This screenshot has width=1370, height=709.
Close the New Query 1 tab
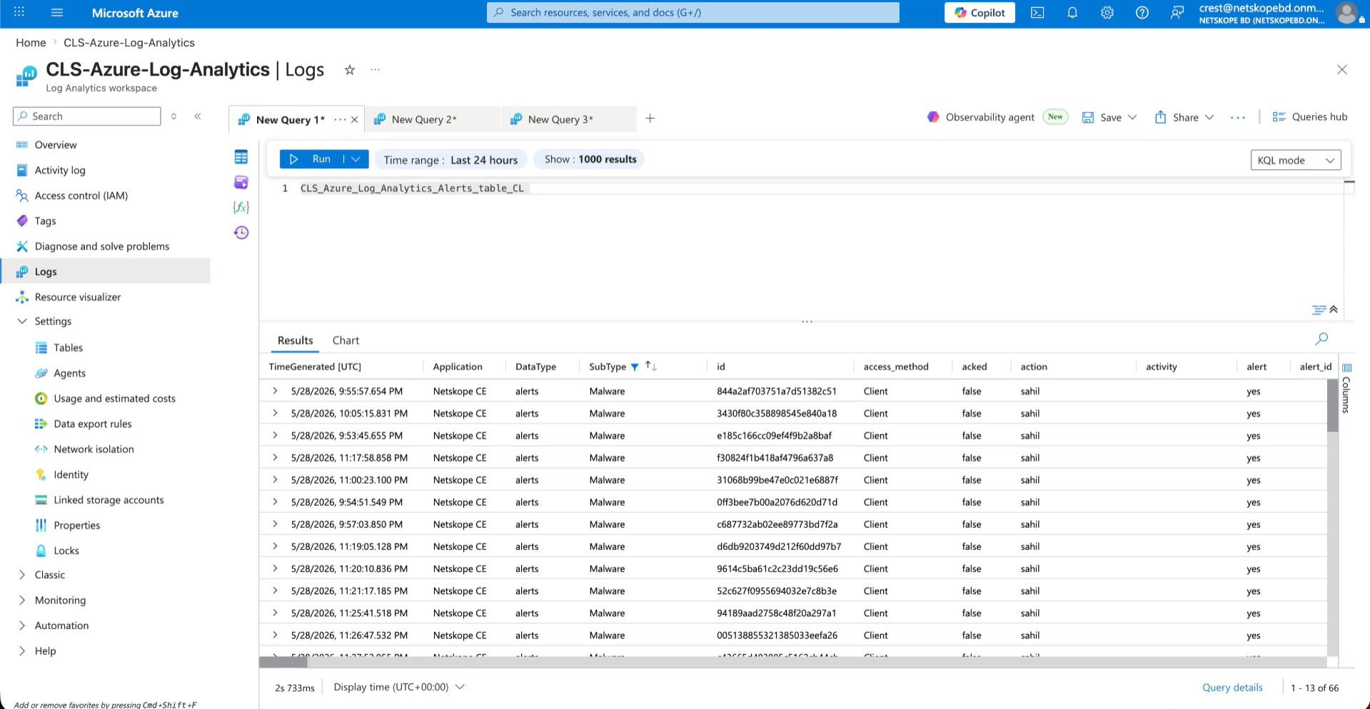click(354, 119)
